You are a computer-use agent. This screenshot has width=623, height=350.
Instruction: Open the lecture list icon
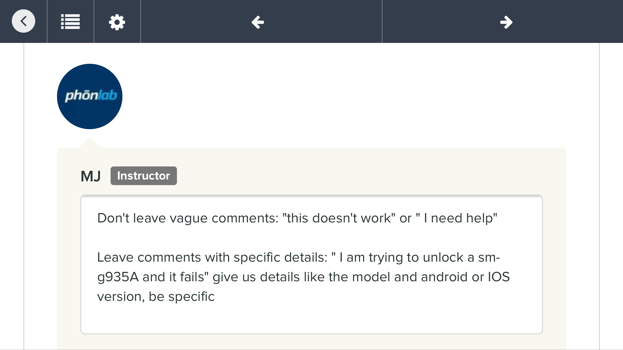point(70,22)
